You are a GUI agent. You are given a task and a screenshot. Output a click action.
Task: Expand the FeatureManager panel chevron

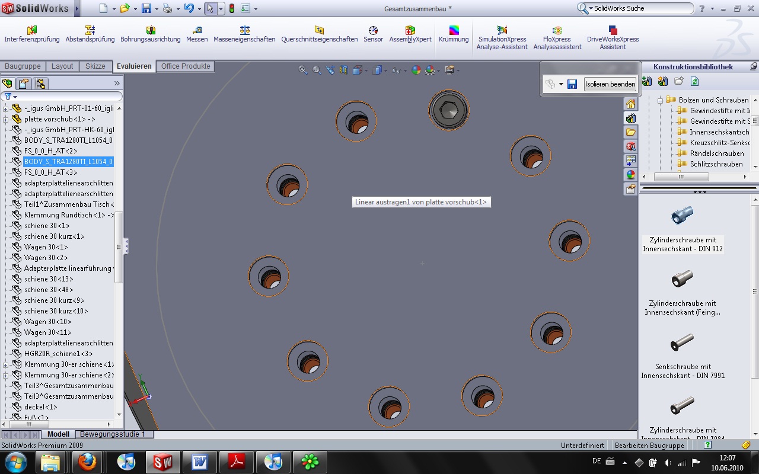tap(117, 84)
